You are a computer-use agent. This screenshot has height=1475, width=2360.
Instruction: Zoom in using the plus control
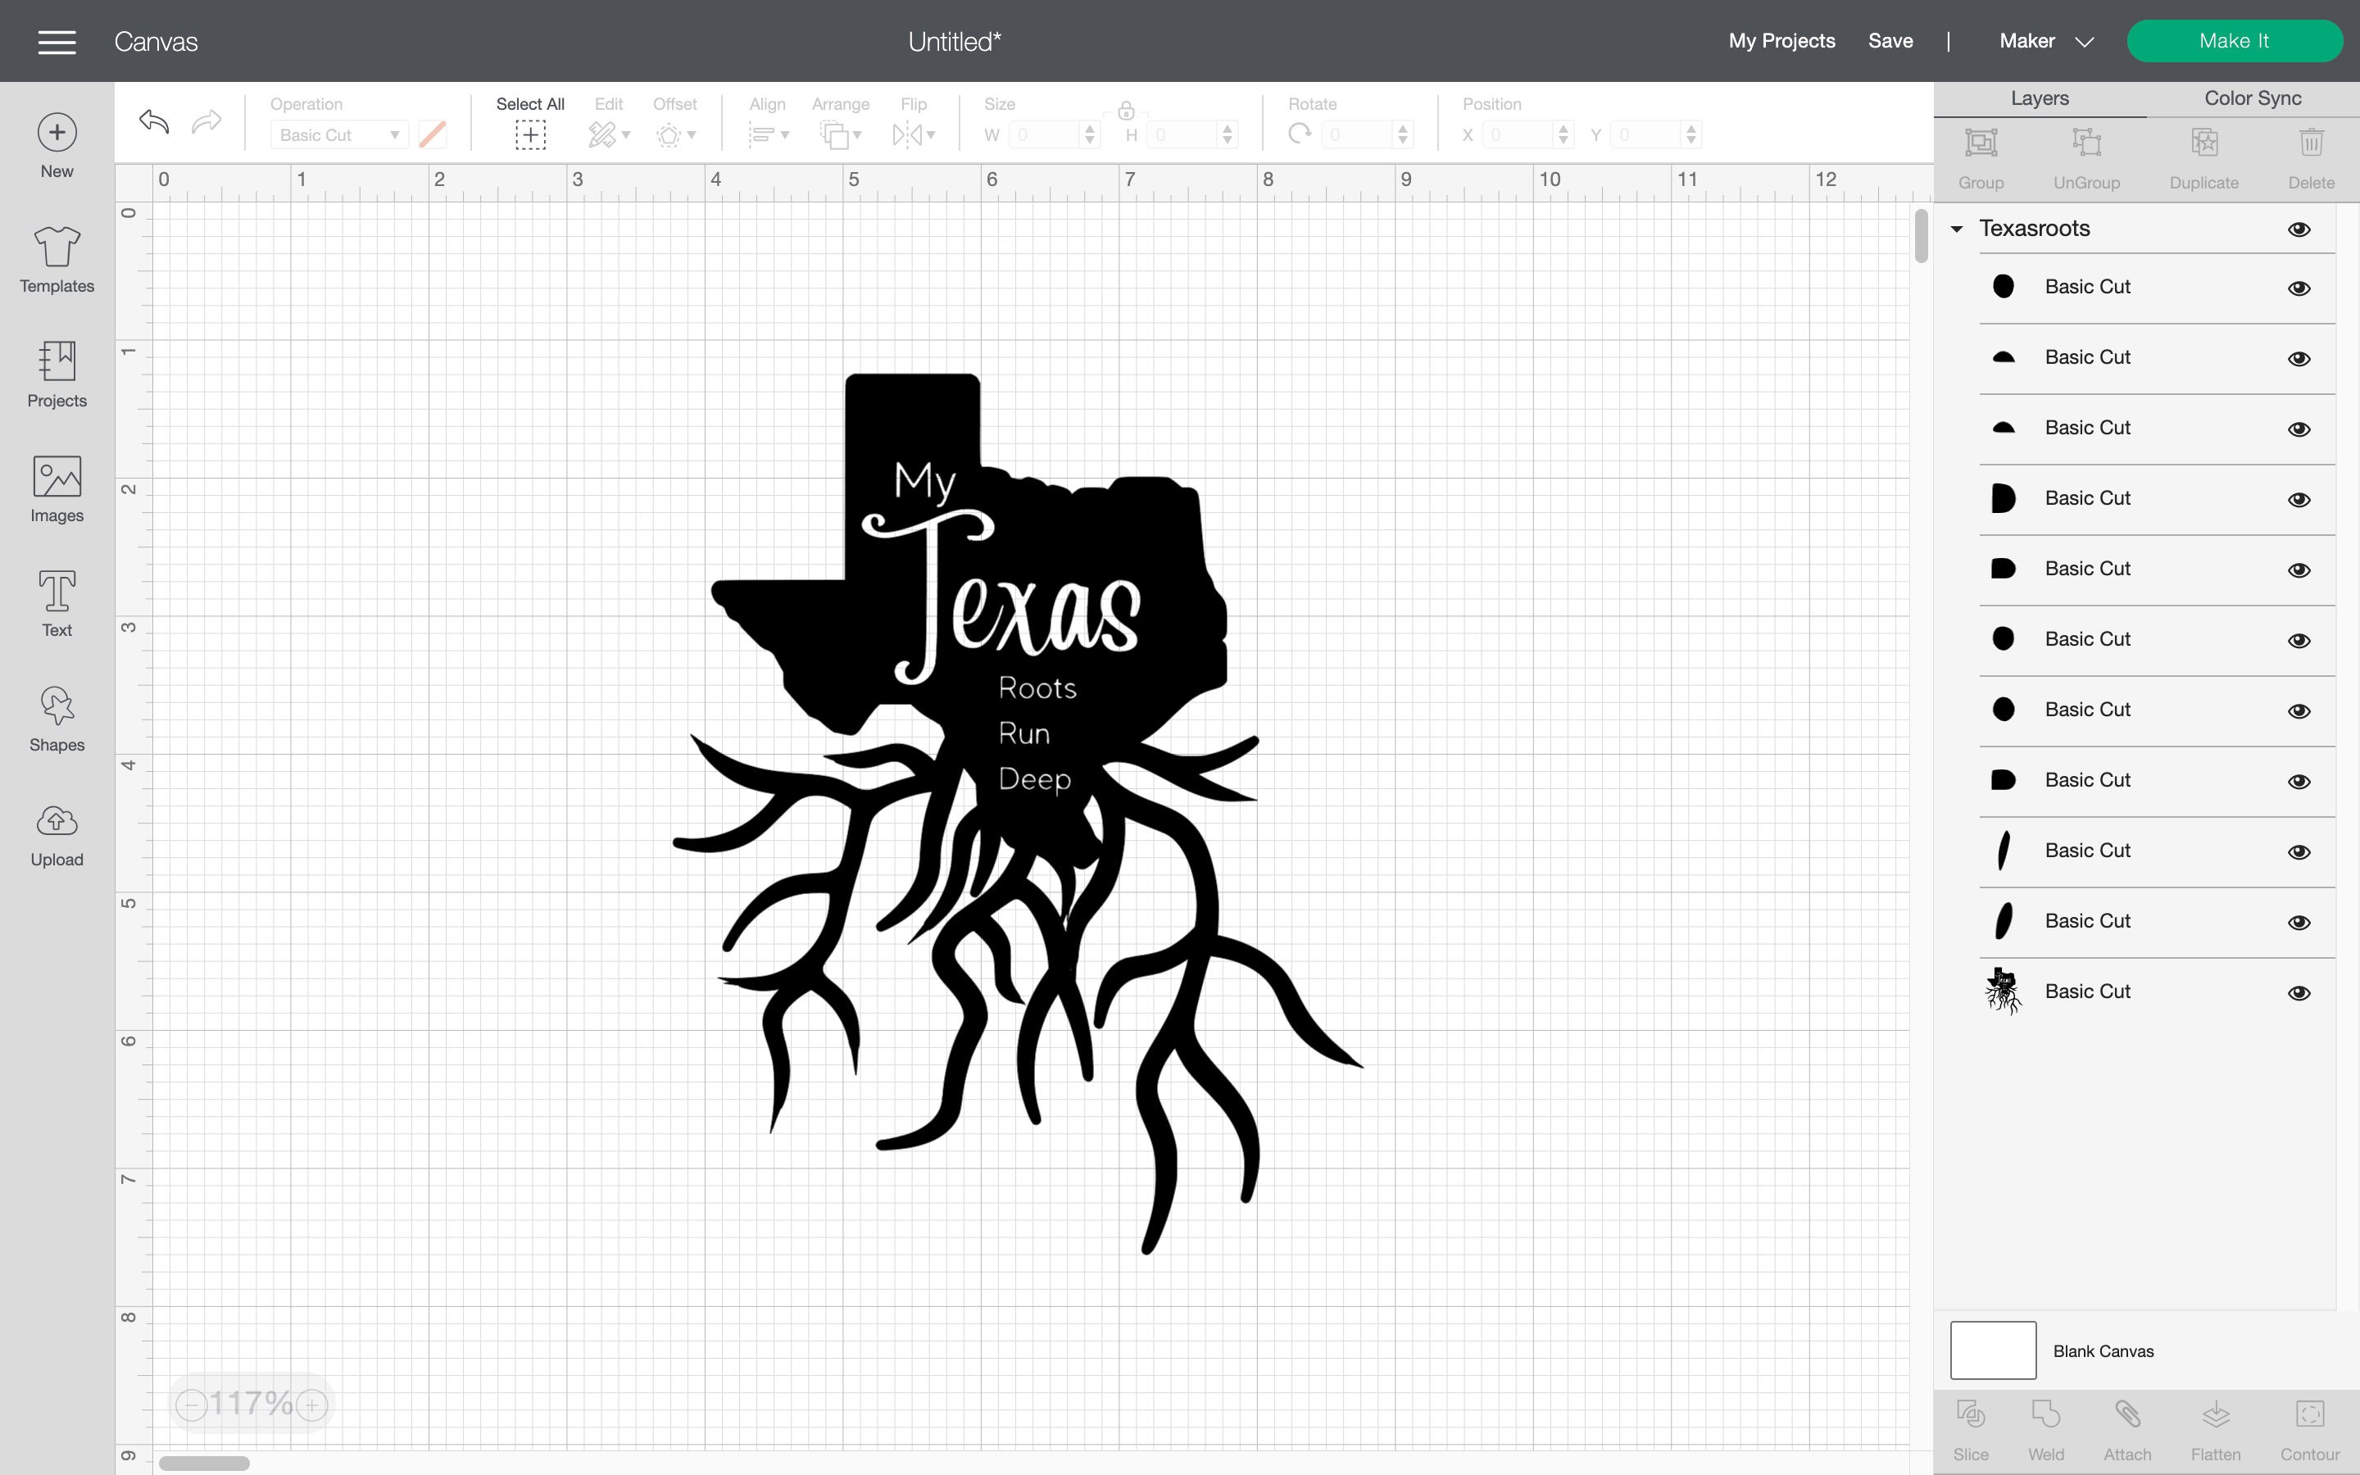pyautogui.click(x=311, y=1404)
